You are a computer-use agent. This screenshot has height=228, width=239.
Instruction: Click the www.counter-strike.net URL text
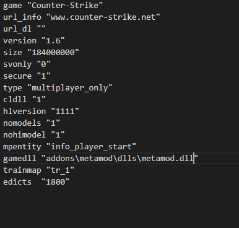pyautogui.click(x=103, y=17)
